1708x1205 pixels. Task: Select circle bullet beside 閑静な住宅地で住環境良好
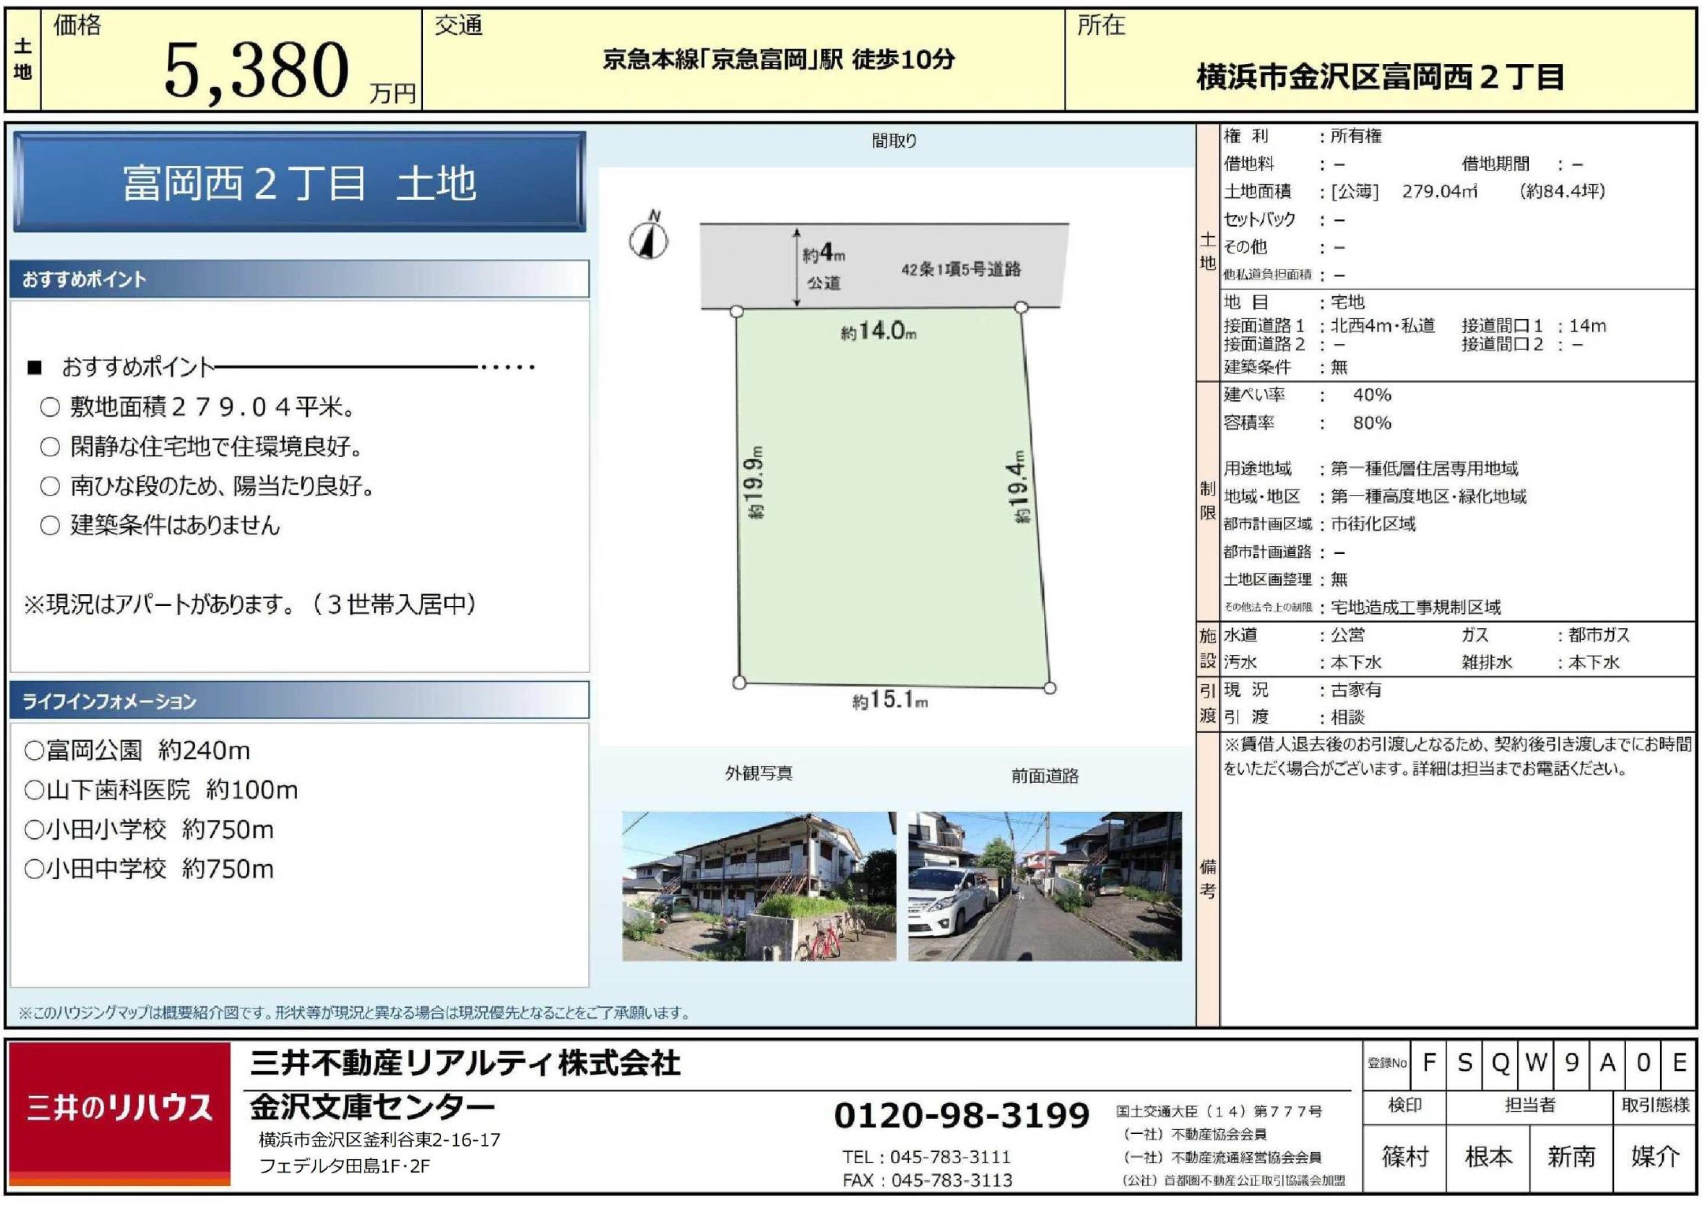pos(50,447)
